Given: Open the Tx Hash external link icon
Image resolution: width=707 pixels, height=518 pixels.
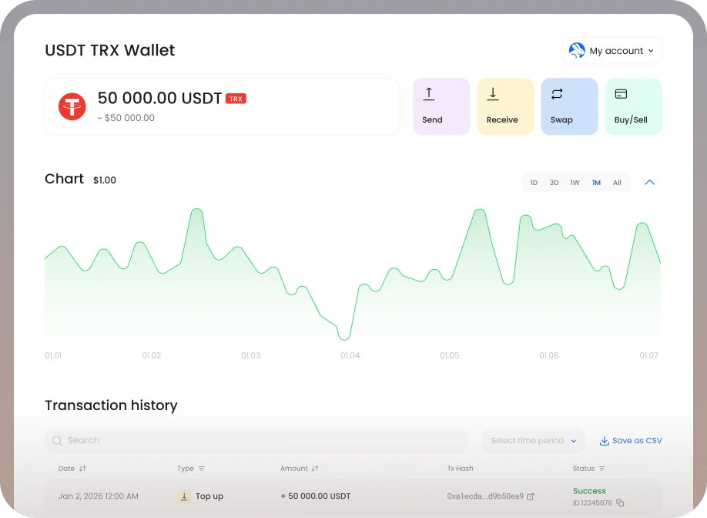Looking at the screenshot, I should tap(530, 496).
